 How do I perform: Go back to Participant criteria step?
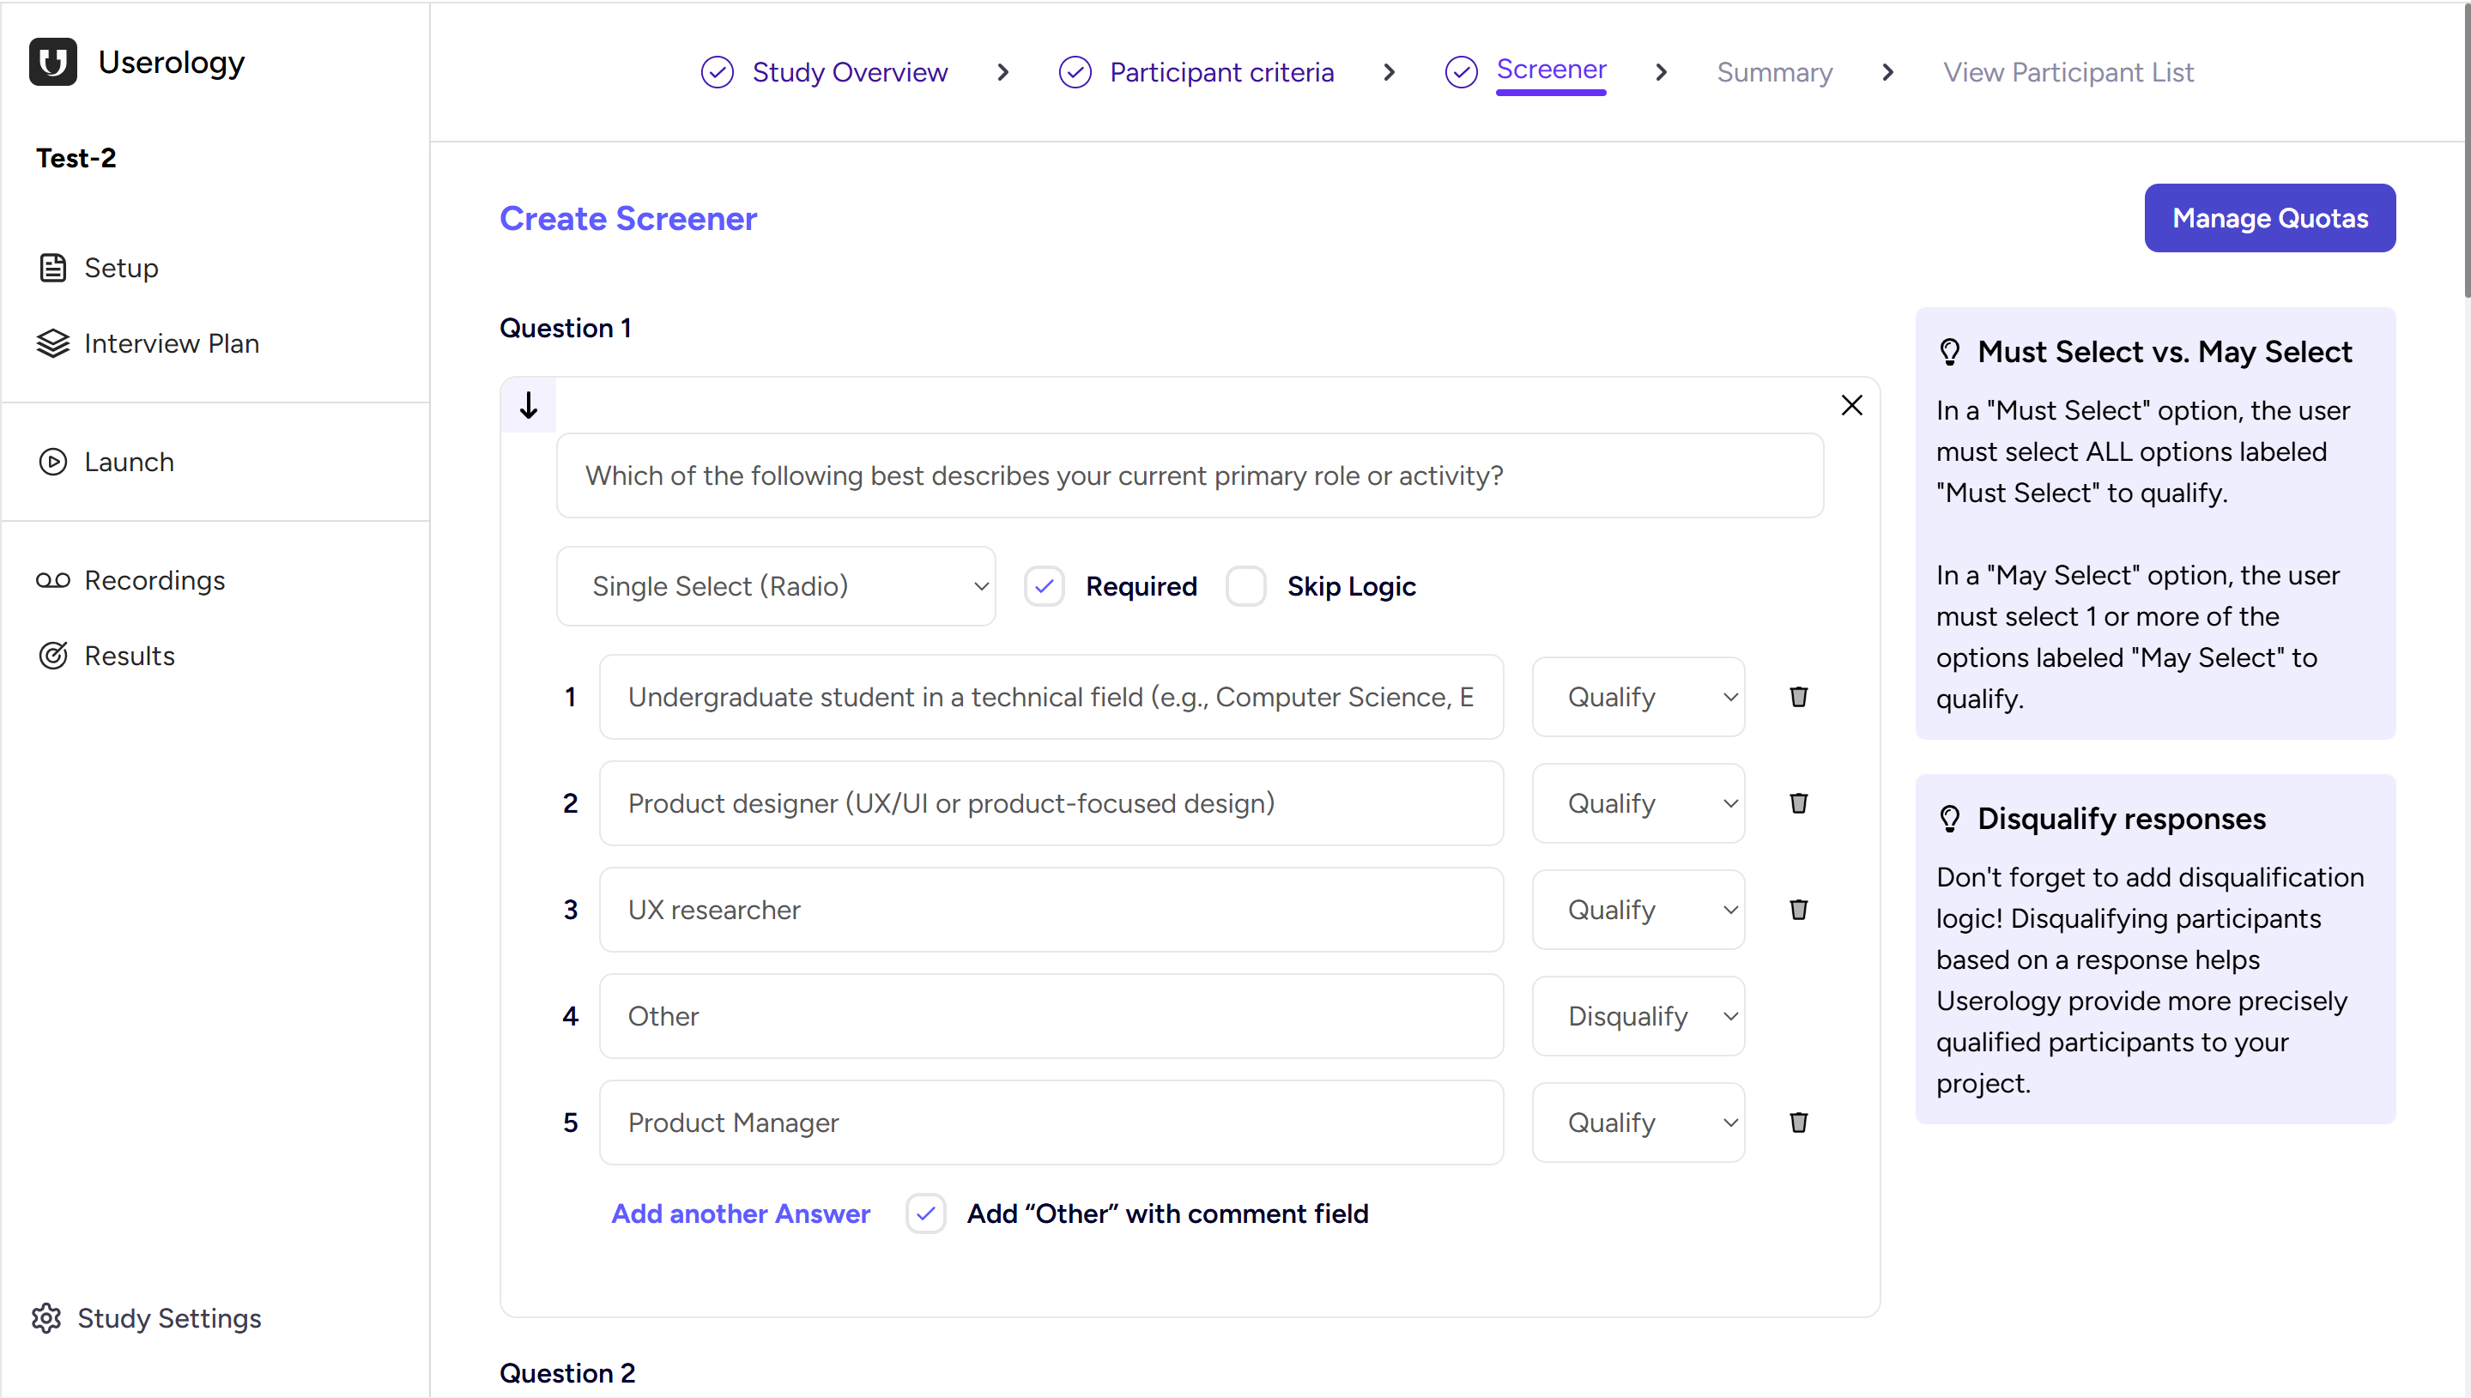coord(1221,72)
